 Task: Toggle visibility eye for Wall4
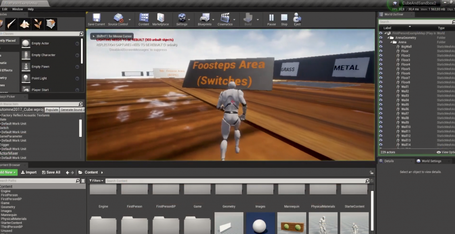pyautogui.click(x=381, y=100)
